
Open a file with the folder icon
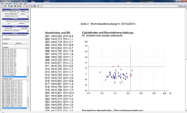click(x=5, y=6)
